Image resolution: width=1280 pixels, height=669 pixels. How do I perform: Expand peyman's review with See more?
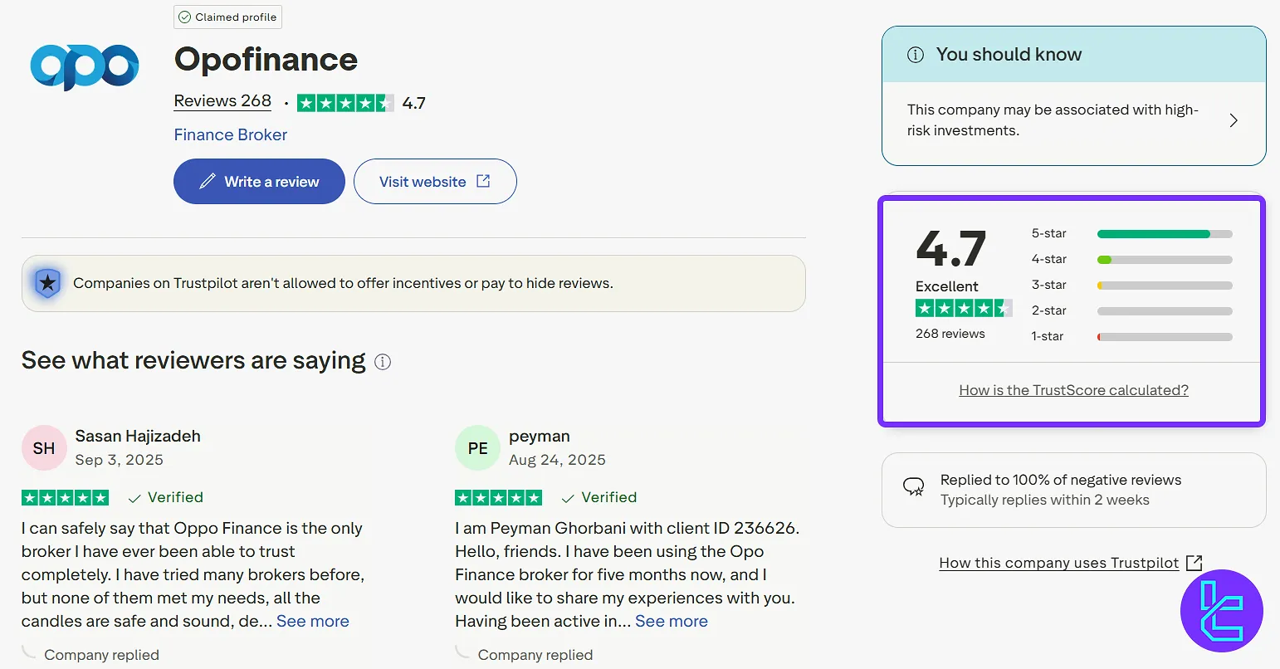click(x=671, y=621)
